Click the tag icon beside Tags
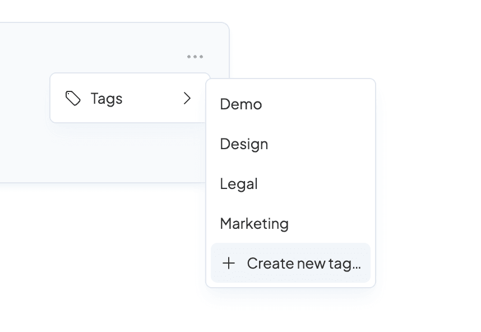This screenshot has width=481, height=332. [x=73, y=98]
